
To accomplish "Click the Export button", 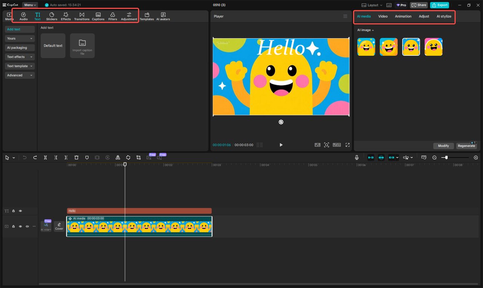I will point(440,5).
